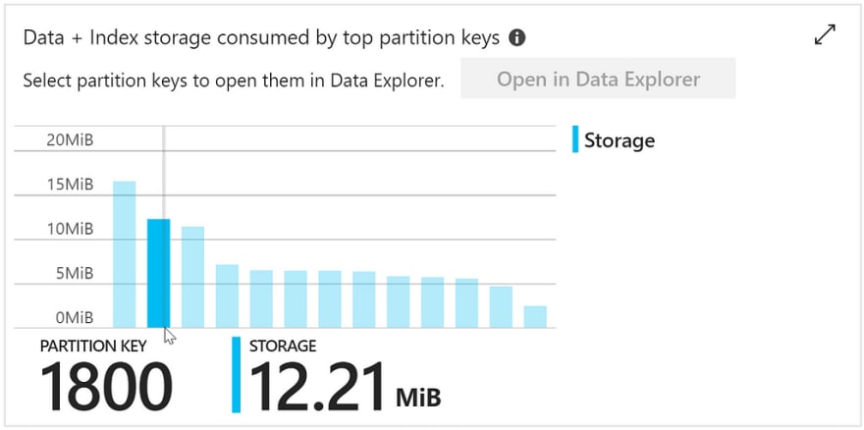This screenshot has width=864, height=430.
Task: Click the Open in Data Explorer button
Action: (598, 79)
